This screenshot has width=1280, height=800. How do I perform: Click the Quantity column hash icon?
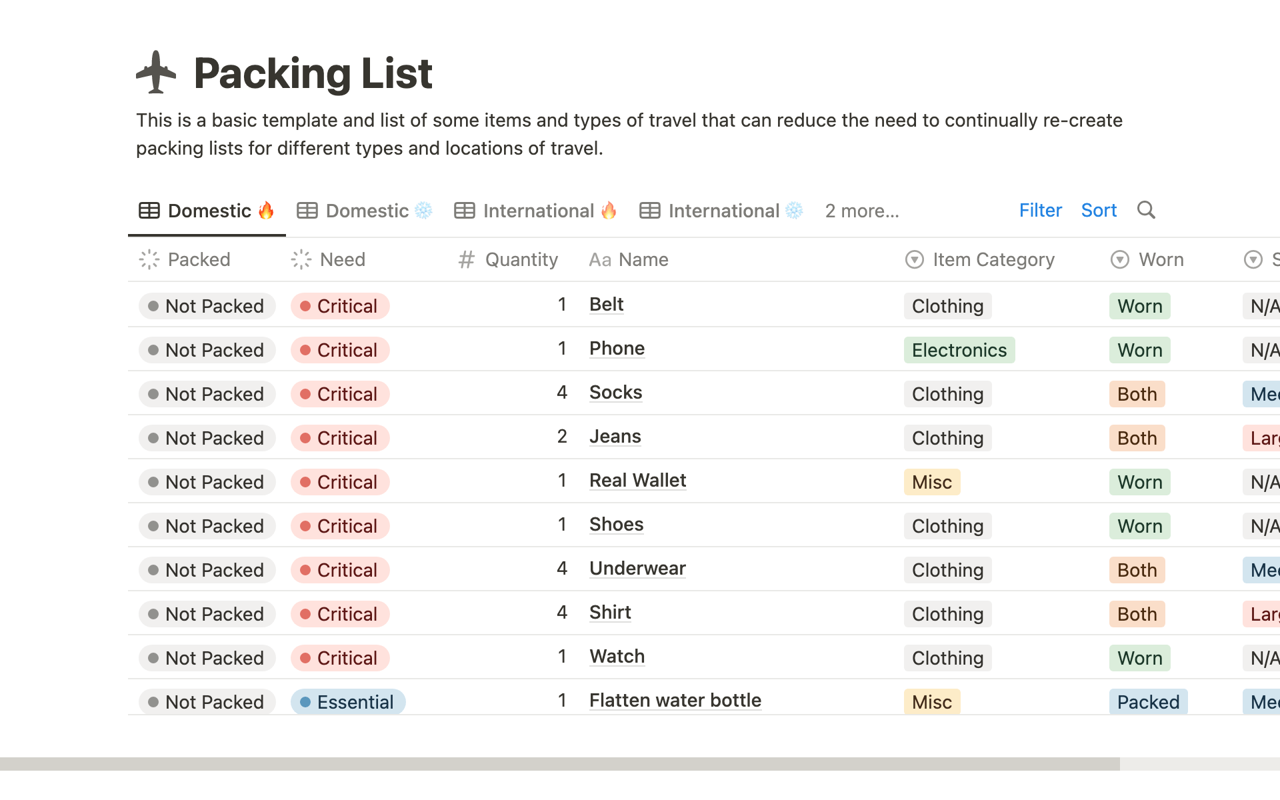click(x=466, y=259)
